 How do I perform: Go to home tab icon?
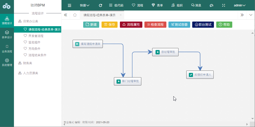pos(75,15)
